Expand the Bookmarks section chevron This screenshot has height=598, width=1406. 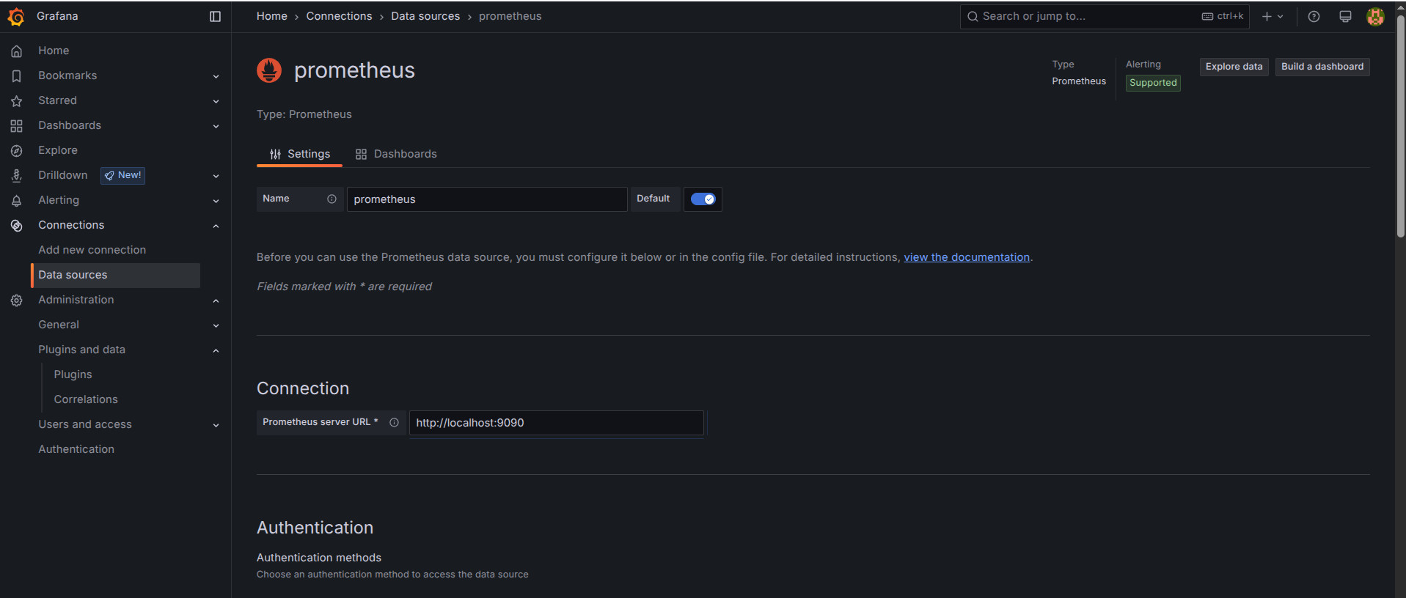(216, 76)
